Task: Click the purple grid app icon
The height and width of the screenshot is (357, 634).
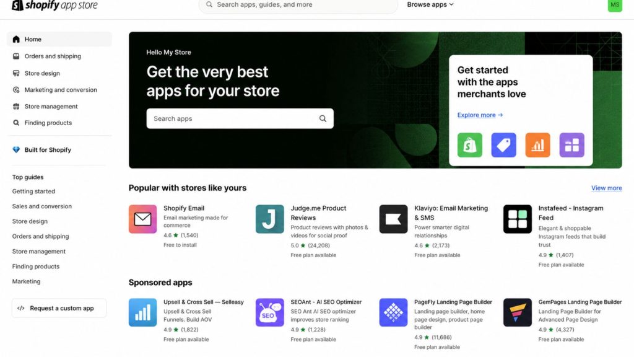Action: [571, 145]
